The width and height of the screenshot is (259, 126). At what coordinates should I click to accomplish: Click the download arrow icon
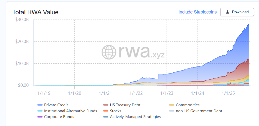click(227, 12)
